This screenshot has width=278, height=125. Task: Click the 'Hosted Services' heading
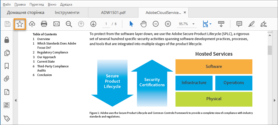pyautogui.click(x=214, y=54)
